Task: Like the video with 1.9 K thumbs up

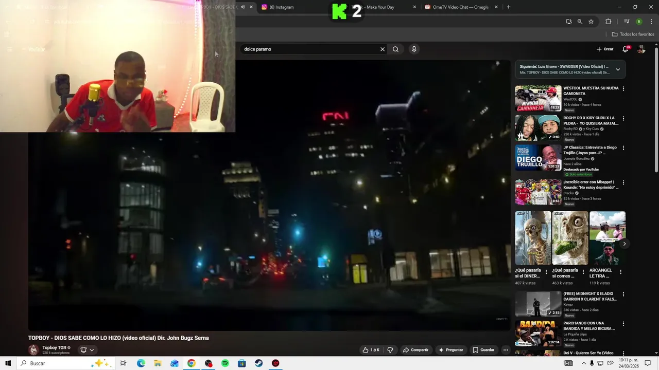Action: point(371,350)
